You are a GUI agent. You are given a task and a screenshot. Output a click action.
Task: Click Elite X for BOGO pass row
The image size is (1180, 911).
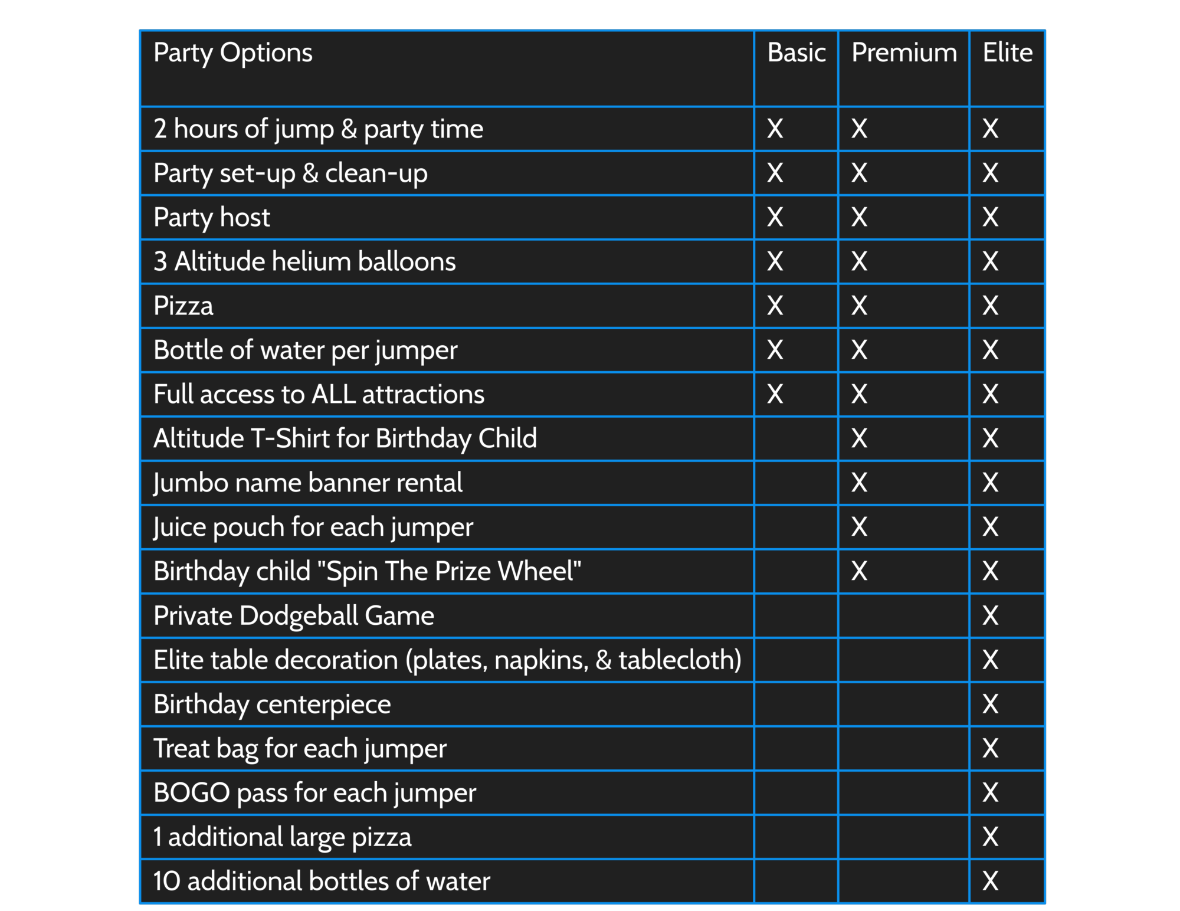click(x=991, y=792)
